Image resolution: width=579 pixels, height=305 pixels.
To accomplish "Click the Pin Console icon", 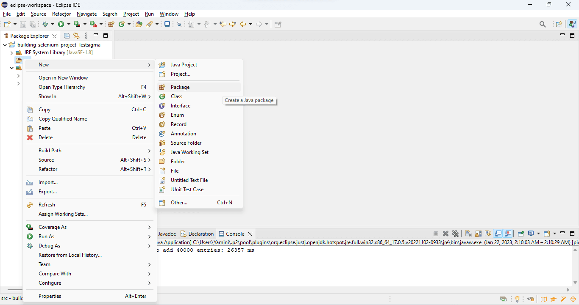I will coord(521,234).
